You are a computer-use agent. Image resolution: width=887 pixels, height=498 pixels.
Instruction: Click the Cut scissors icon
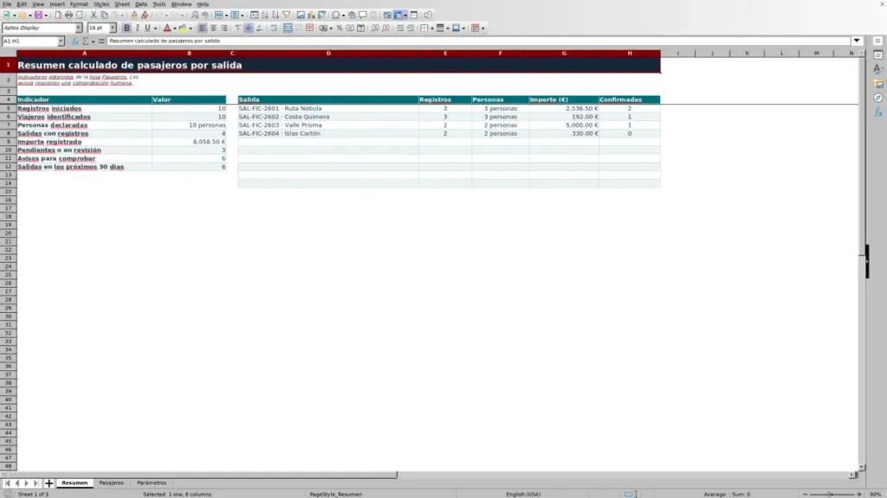pos(94,15)
